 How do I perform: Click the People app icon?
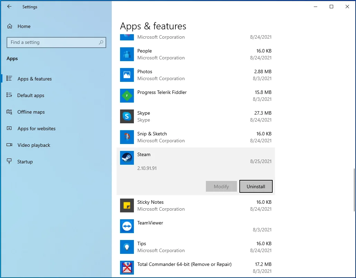pos(127,54)
